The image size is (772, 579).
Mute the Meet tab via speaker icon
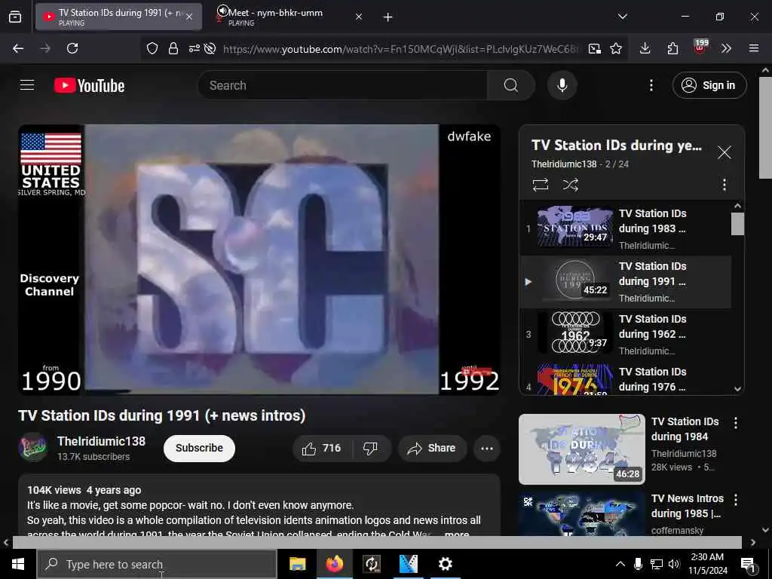[x=222, y=11]
